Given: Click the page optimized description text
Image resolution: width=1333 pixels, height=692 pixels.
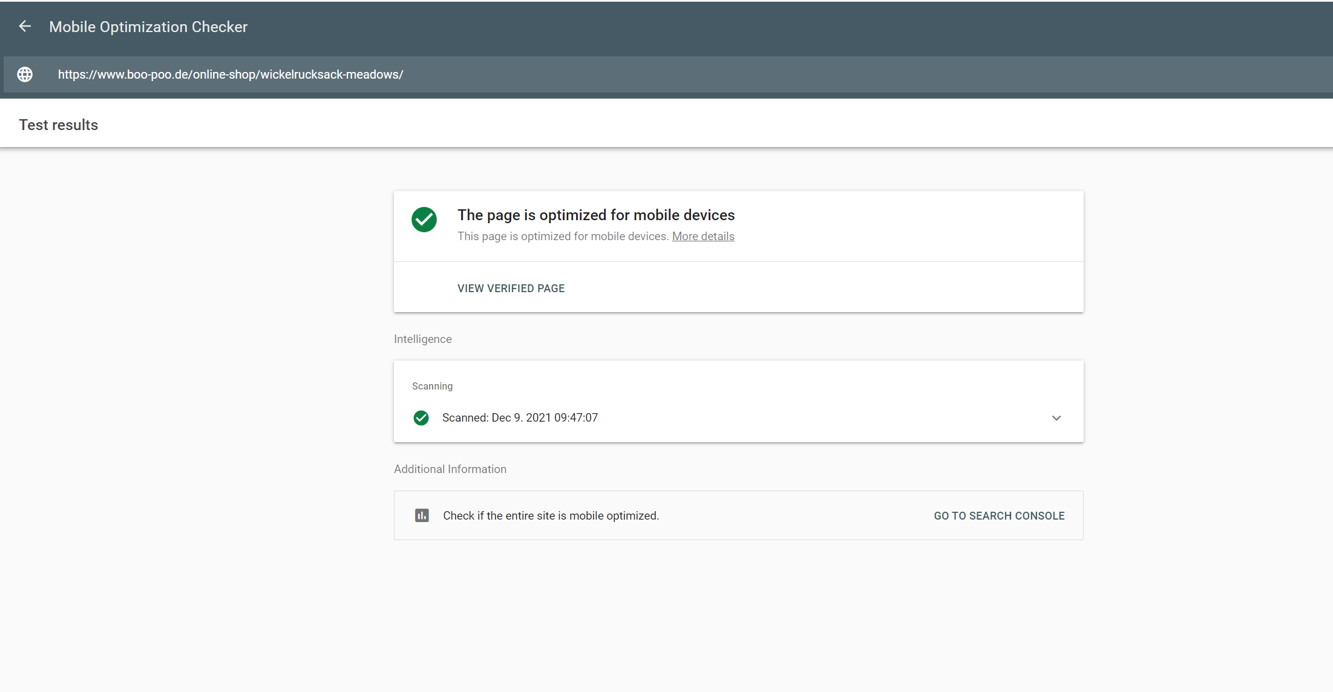Looking at the screenshot, I should click(563, 237).
